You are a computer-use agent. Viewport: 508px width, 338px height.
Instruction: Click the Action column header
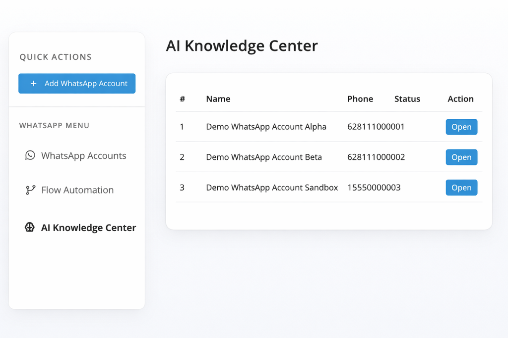[460, 98]
